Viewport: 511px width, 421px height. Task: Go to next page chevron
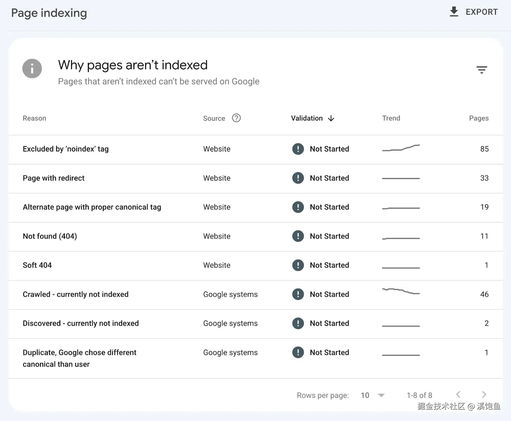[x=484, y=395]
